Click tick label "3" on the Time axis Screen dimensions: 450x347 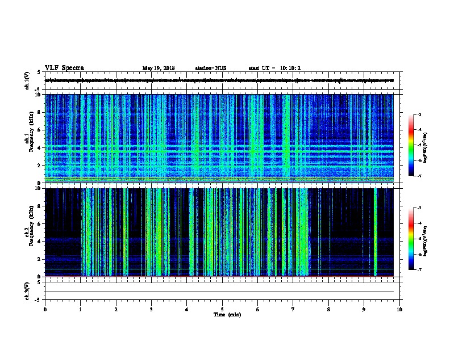pos(151,310)
